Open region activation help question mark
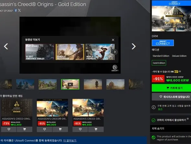191x144 pixels. coord(188,119)
